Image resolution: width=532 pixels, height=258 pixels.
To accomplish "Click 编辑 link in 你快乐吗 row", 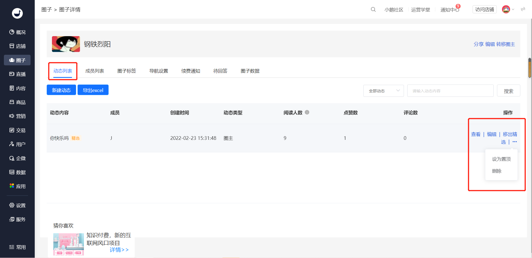I will coord(491,134).
